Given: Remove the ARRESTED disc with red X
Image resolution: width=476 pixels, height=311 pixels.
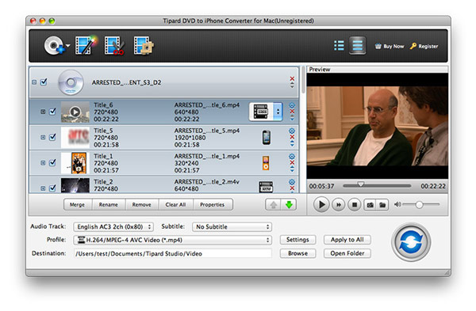Looking at the screenshot, I should click(x=292, y=78).
